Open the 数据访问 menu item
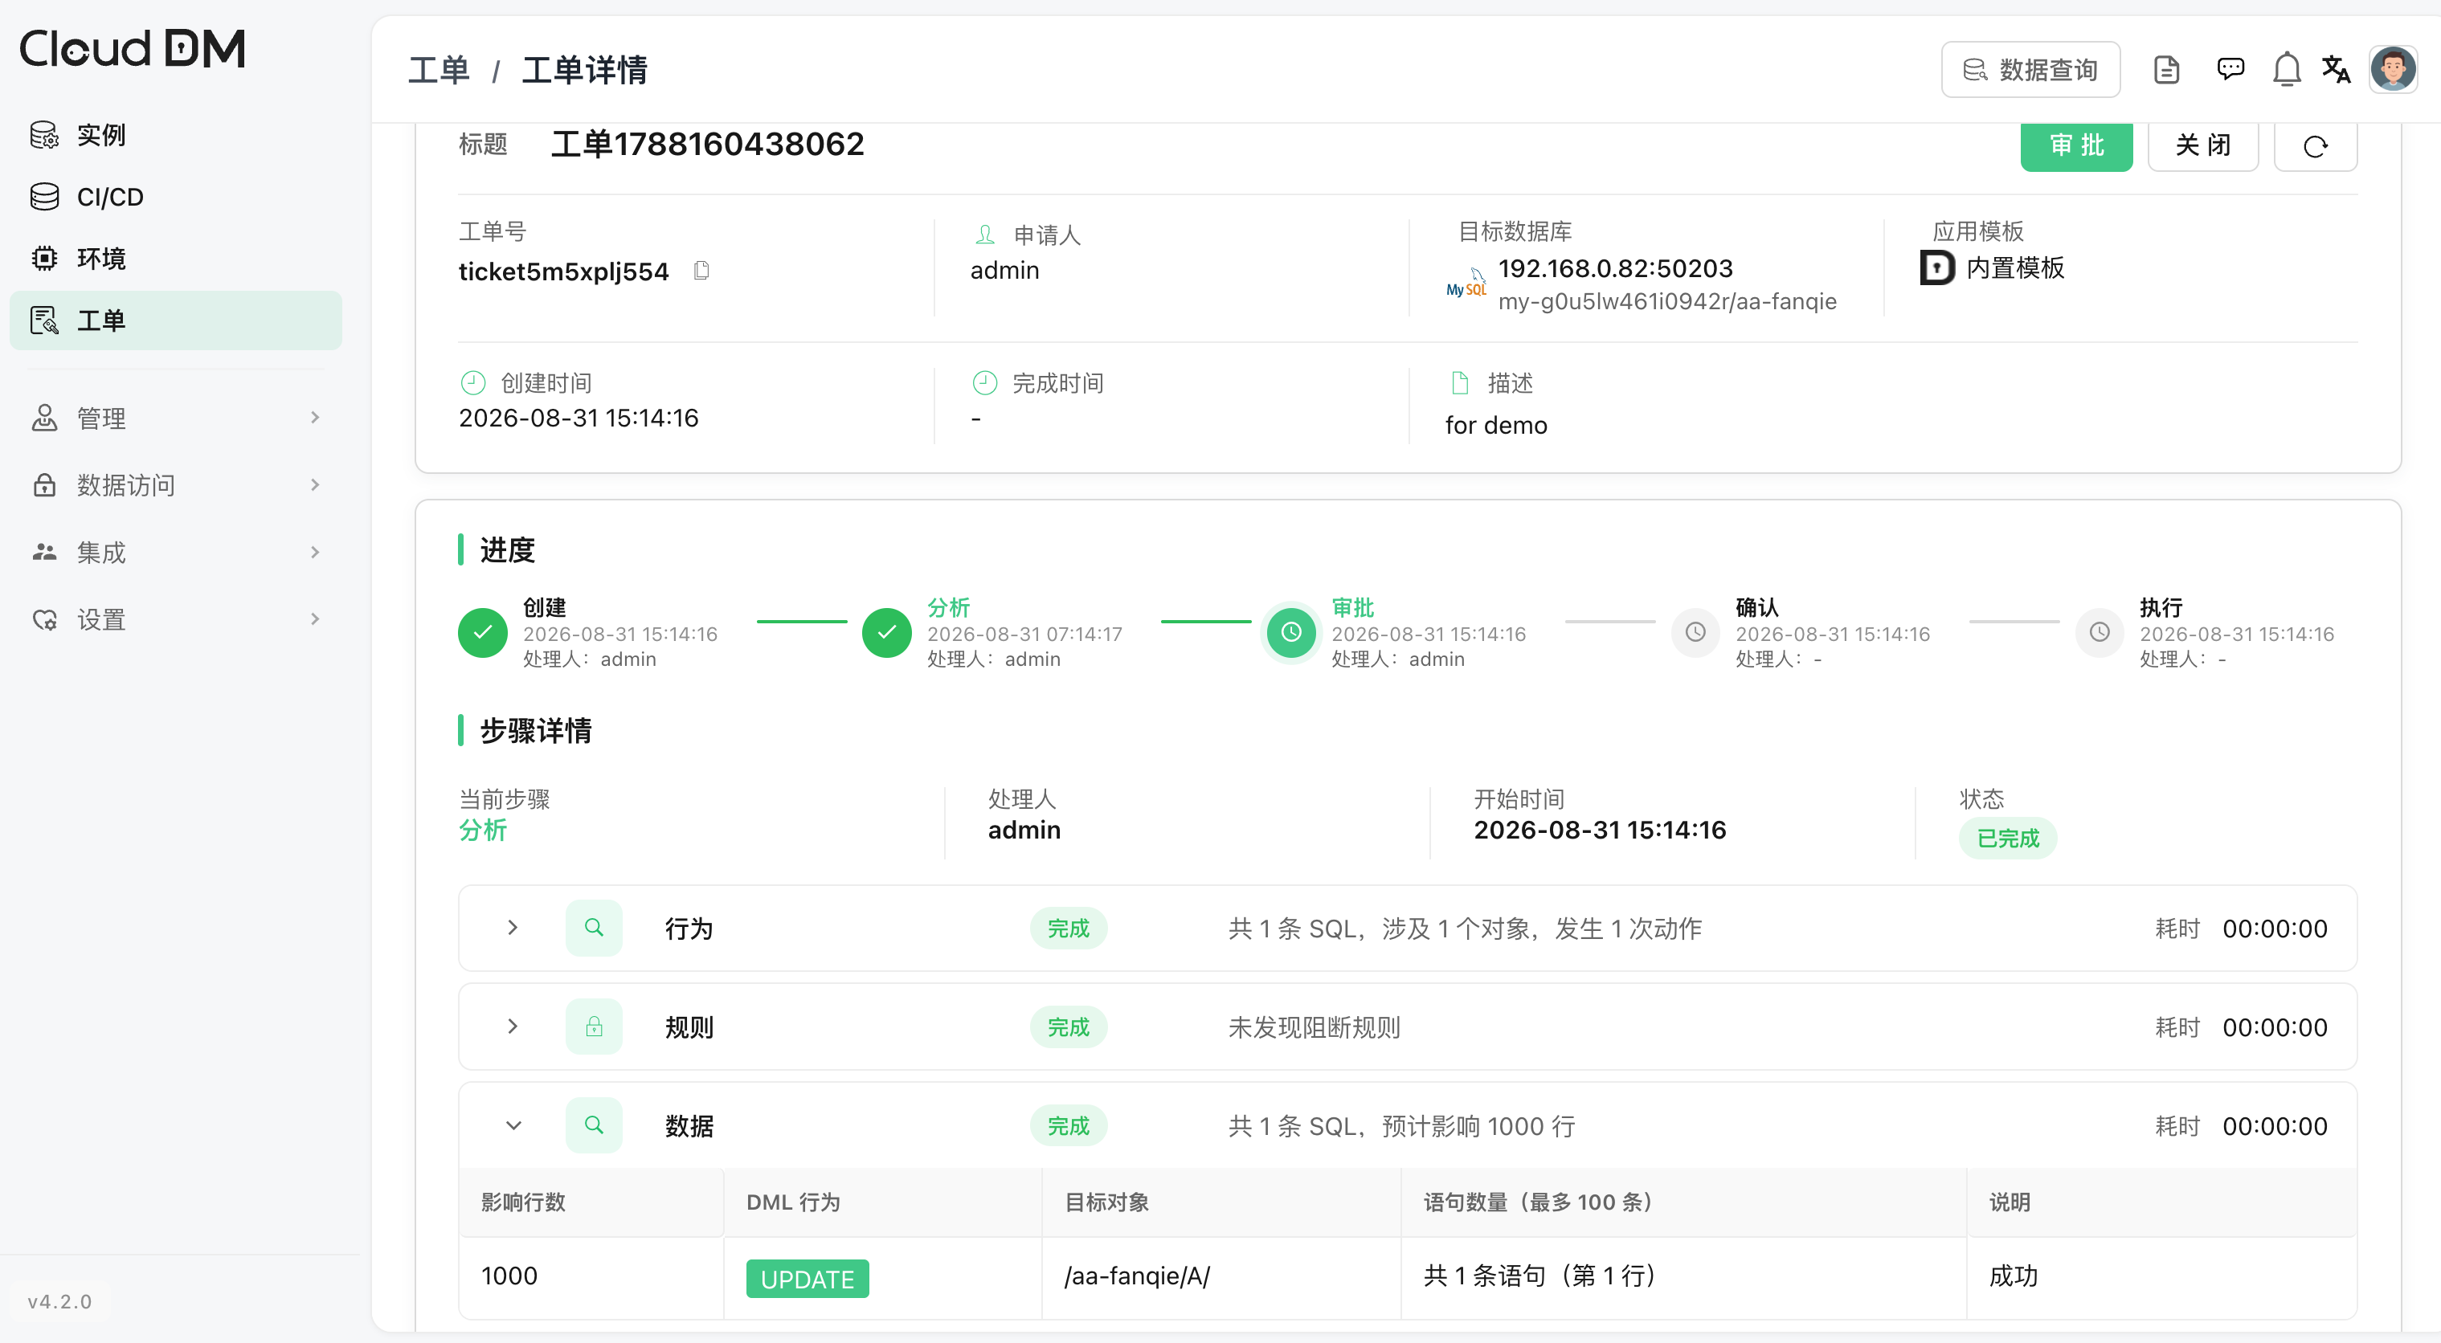Image resolution: width=2441 pixels, height=1343 pixels. tap(175, 485)
